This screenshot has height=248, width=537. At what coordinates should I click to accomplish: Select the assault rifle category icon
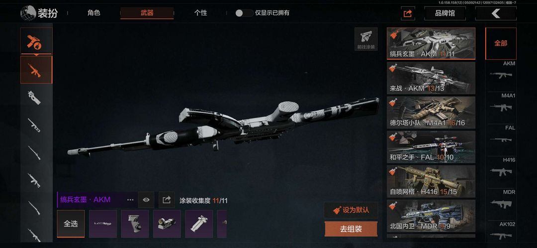click(36, 70)
